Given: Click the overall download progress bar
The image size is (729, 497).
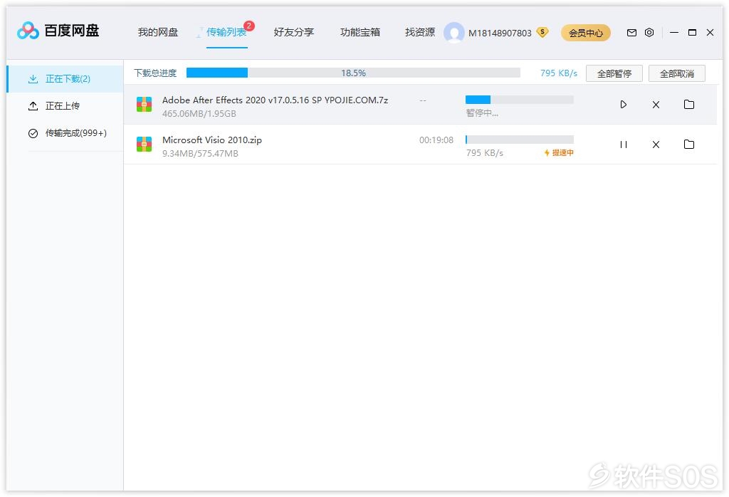Looking at the screenshot, I should [x=353, y=73].
